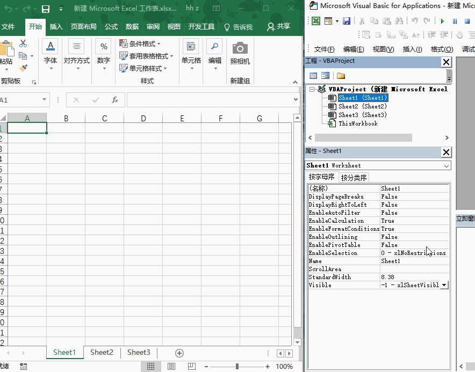This screenshot has height=372, width=475.
Task: Select Sheet1 (Sheet1) in project tree
Action: (x=363, y=98)
